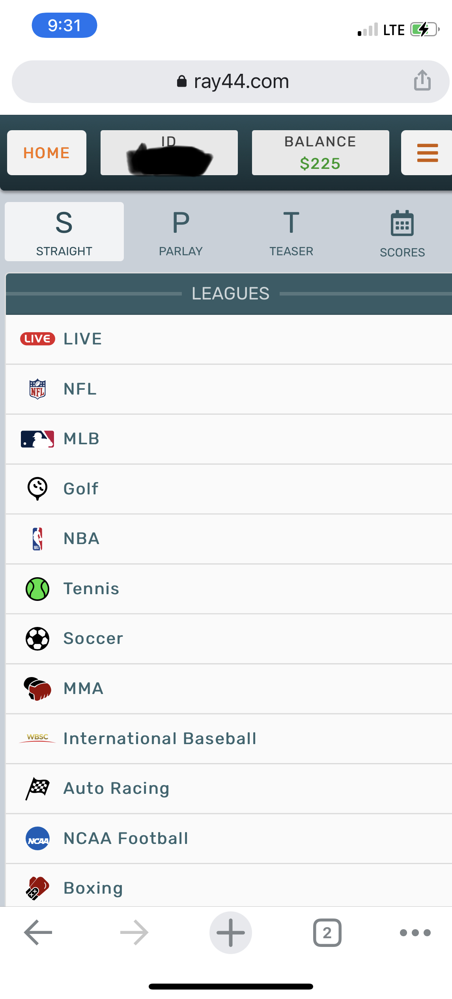Open the Scores calendar icon
The width and height of the screenshot is (452, 999).
(402, 223)
